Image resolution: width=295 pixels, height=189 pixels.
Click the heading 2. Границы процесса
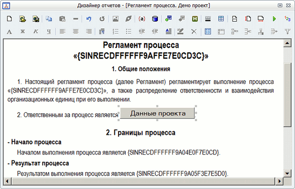pyautogui.click(x=141, y=133)
